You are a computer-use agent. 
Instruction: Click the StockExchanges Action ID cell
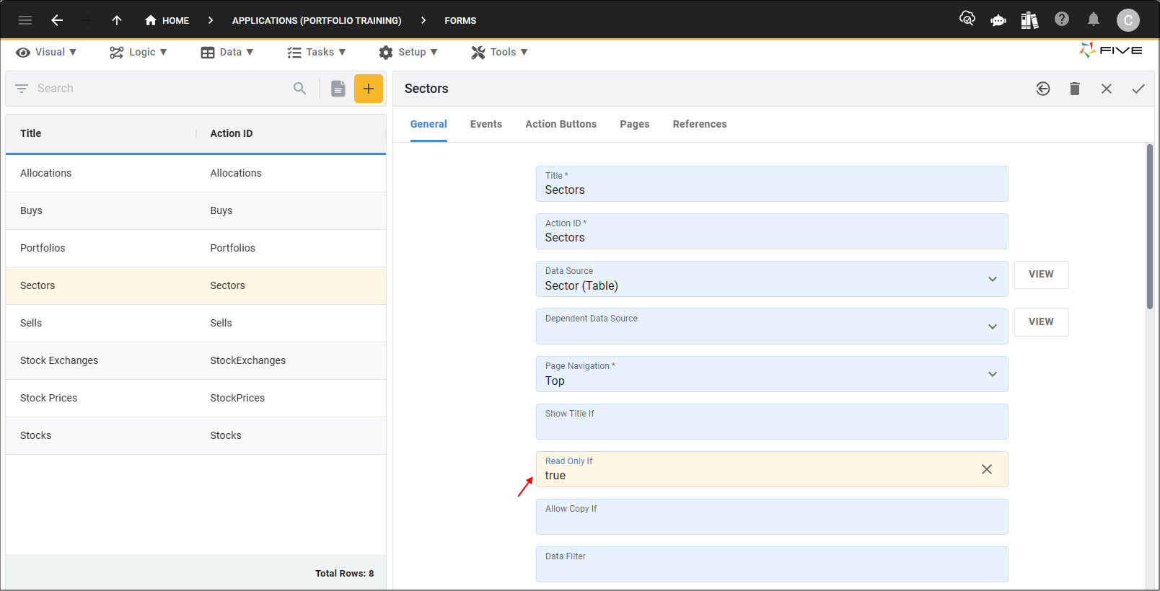(247, 360)
